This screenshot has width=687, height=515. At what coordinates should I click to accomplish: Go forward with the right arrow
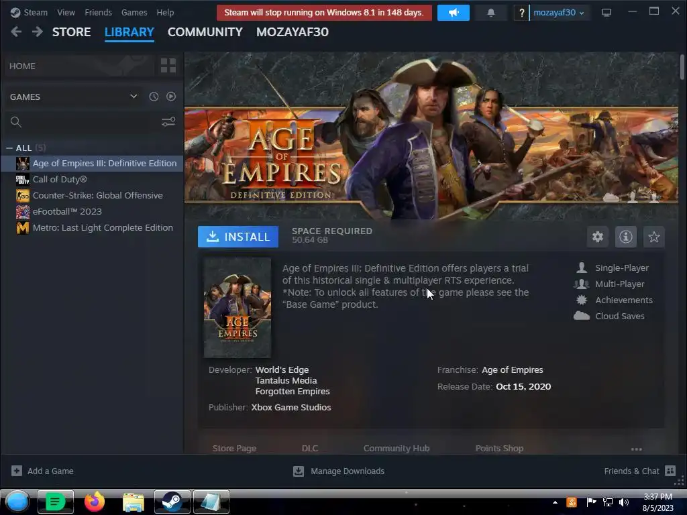tap(38, 32)
